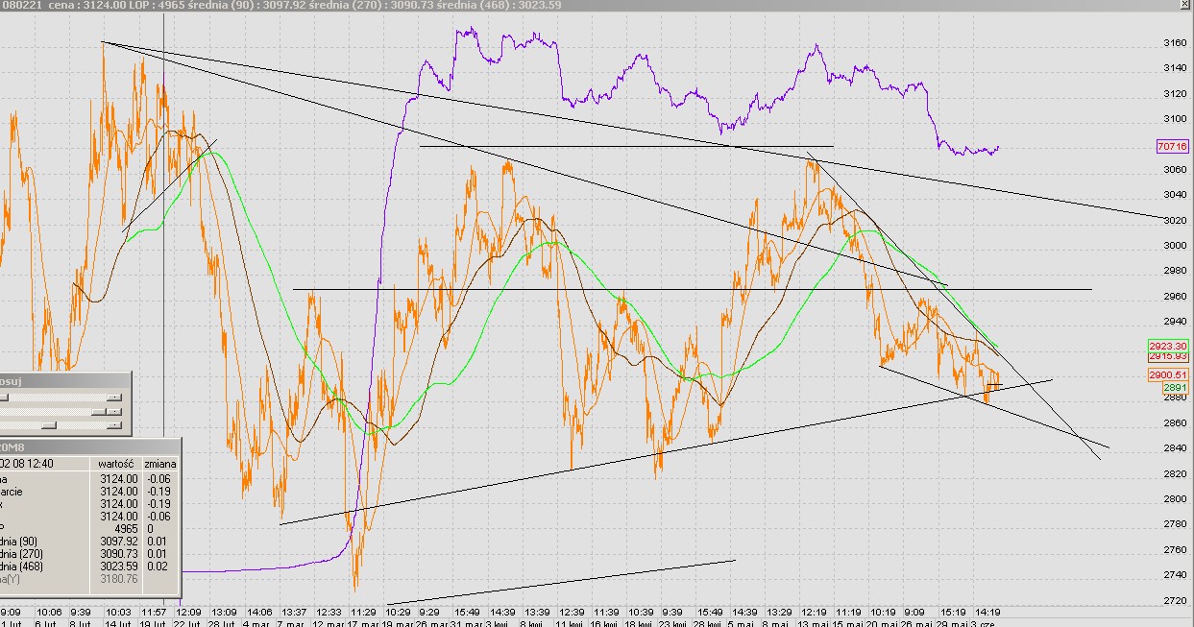Close the chart with the top-right X
The image size is (1194, 627).
(1185, 5)
